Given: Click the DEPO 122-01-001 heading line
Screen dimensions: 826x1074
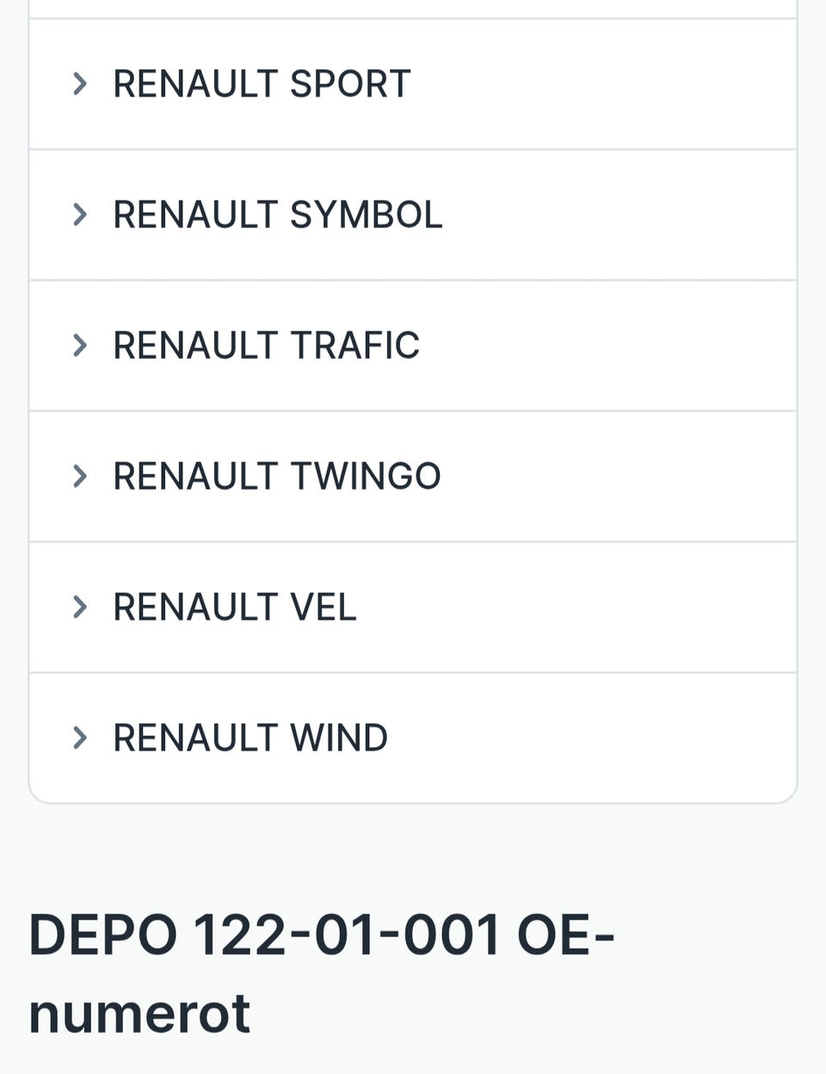Looking at the screenshot, I should (x=321, y=935).
